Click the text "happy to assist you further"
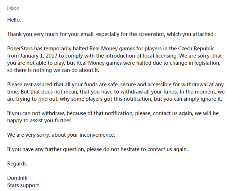 coord(40,120)
